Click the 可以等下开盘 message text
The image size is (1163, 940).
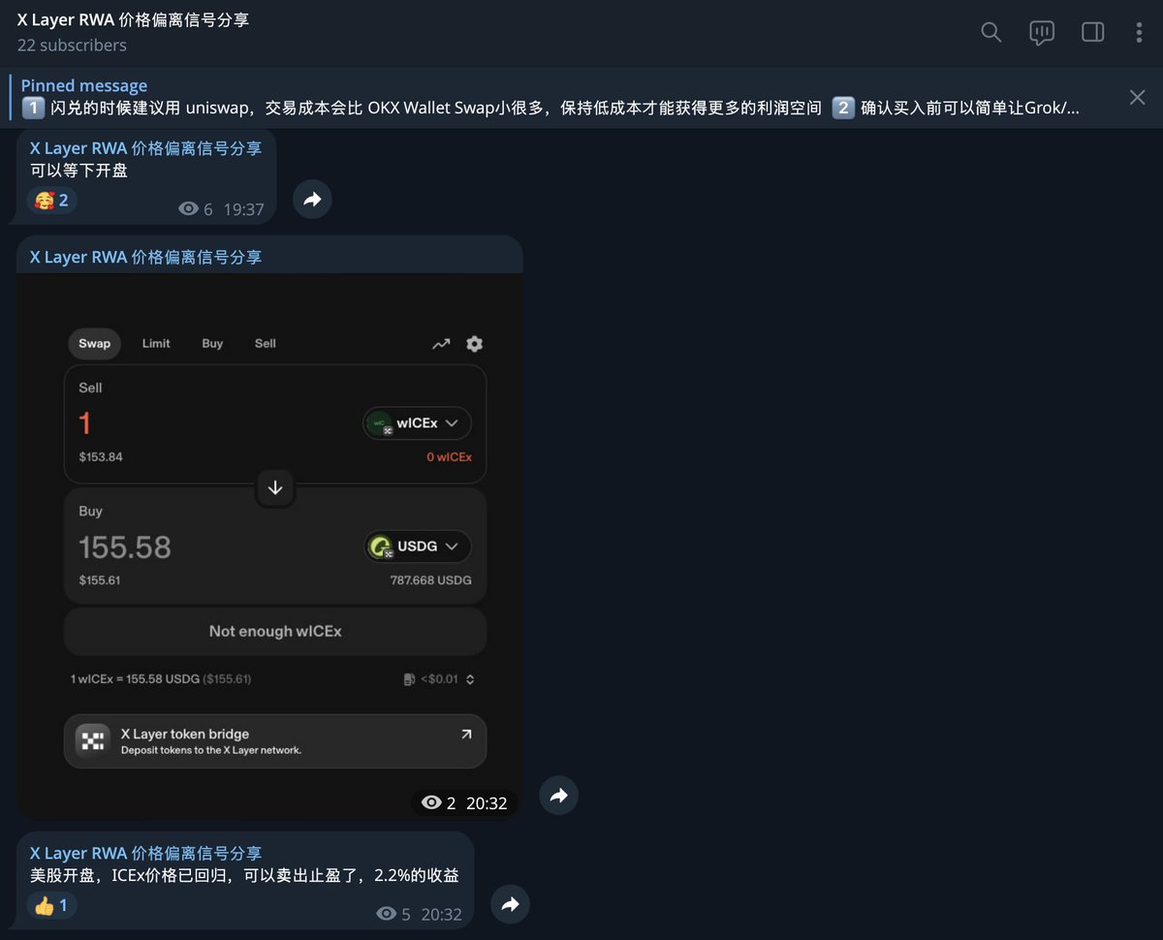click(79, 171)
